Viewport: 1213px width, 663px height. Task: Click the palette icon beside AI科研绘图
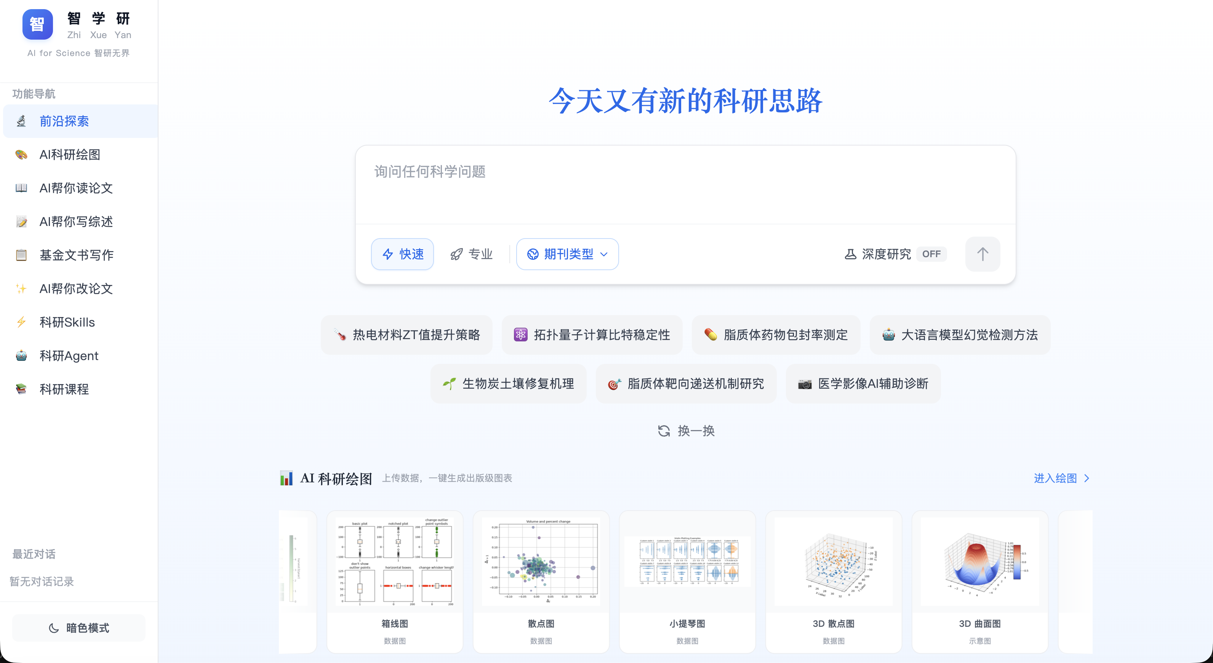21,155
